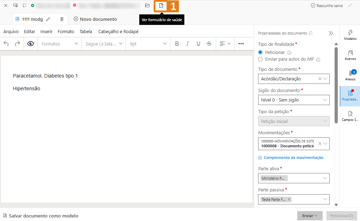Select Enviar para autos do MP radio button
Image resolution: width=360 pixels, height=221 pixels.
tap(260, 59)
